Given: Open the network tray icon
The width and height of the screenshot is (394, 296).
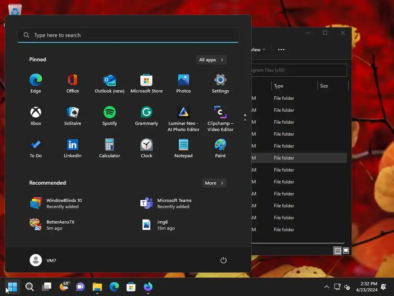Looking at the screenshot, I should 337,287.
